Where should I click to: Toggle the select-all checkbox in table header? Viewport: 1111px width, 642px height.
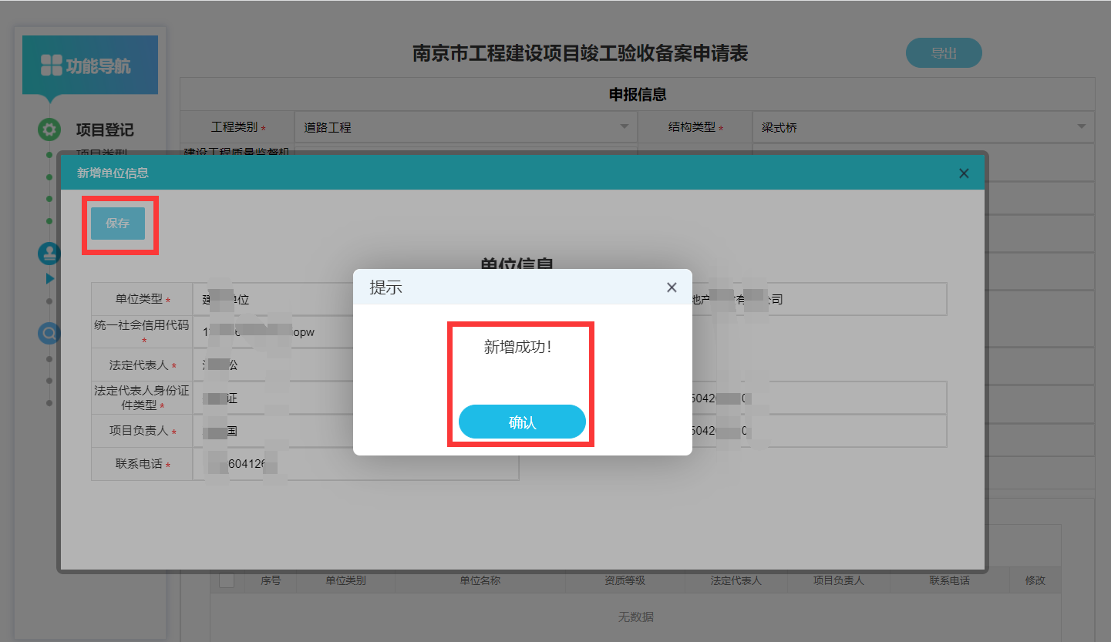pos(227,580)
